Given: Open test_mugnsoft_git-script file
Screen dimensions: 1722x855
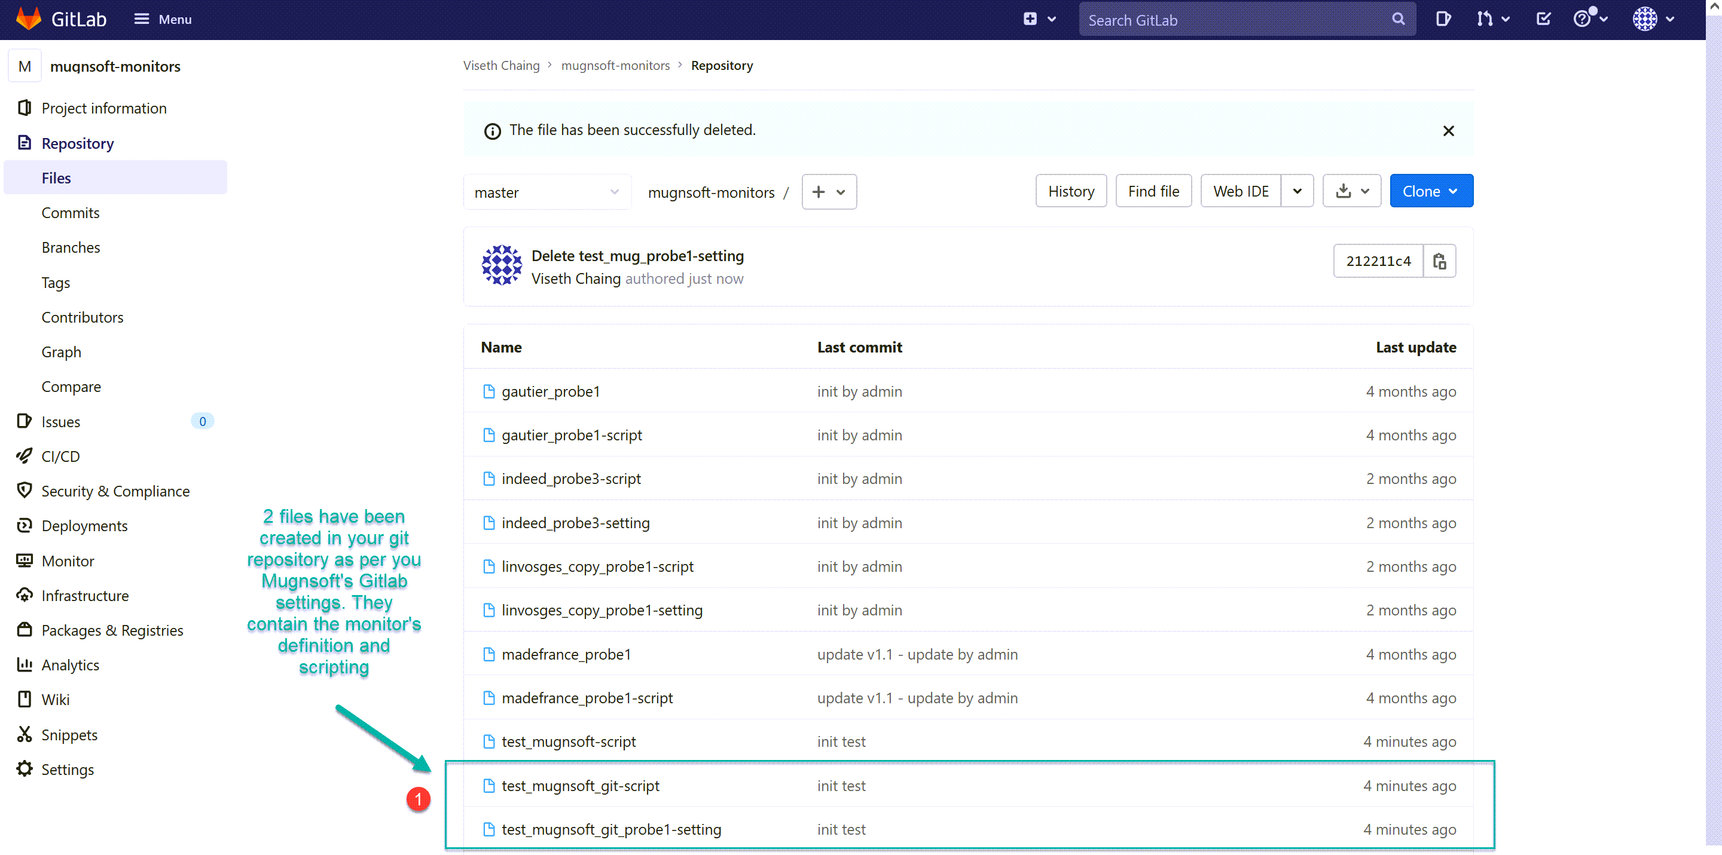Looking at the screenshot, I should pyautogui.click(x=579, y=784).
